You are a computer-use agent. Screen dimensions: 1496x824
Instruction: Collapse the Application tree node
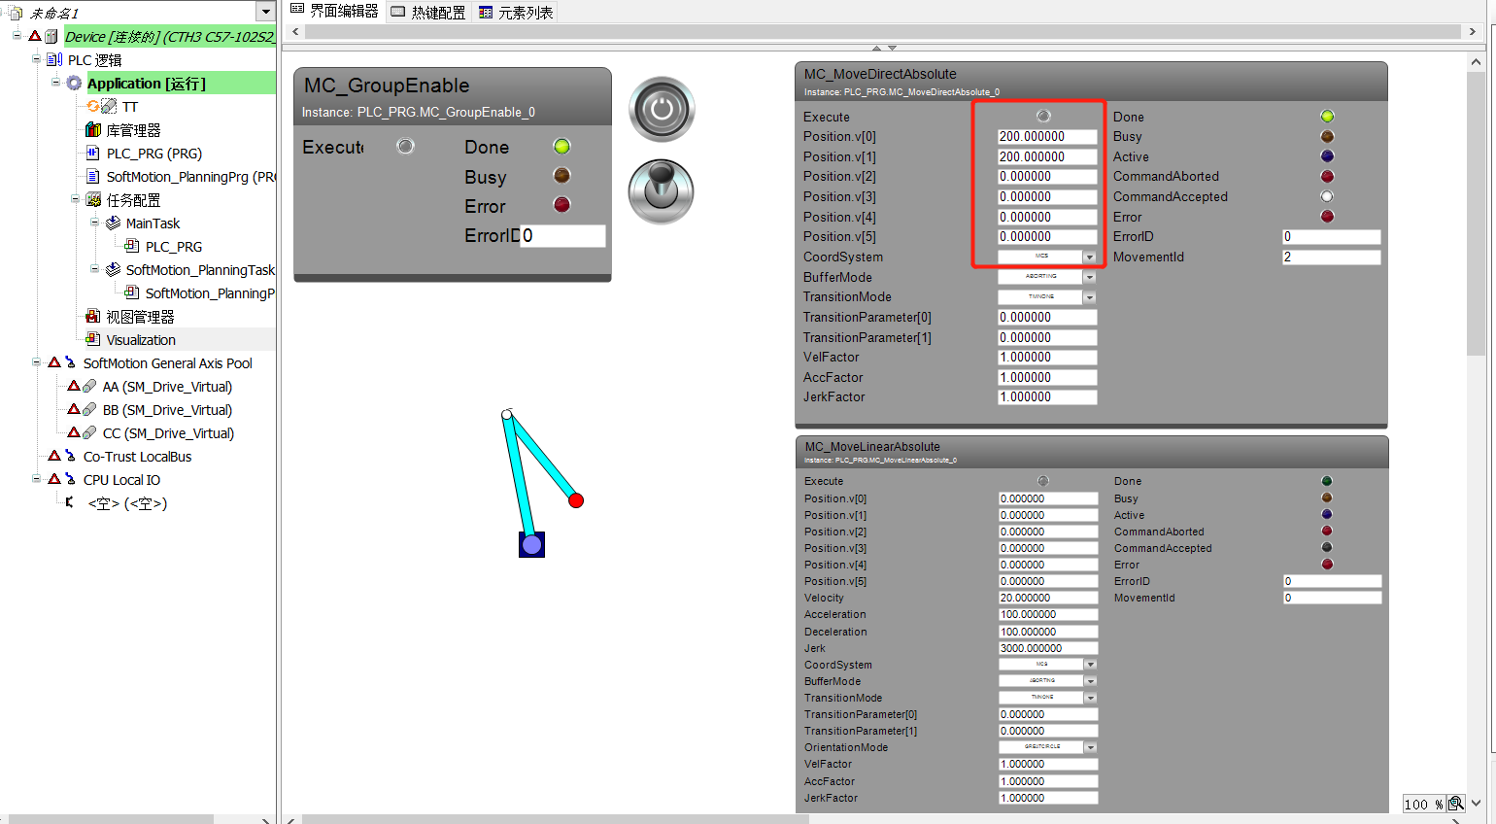pyautogui.click(x=55, y=83)
